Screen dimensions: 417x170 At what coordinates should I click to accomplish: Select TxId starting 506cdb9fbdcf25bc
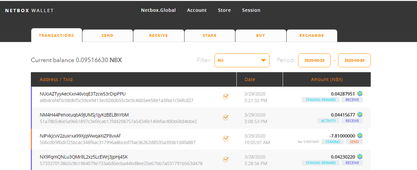117,142
